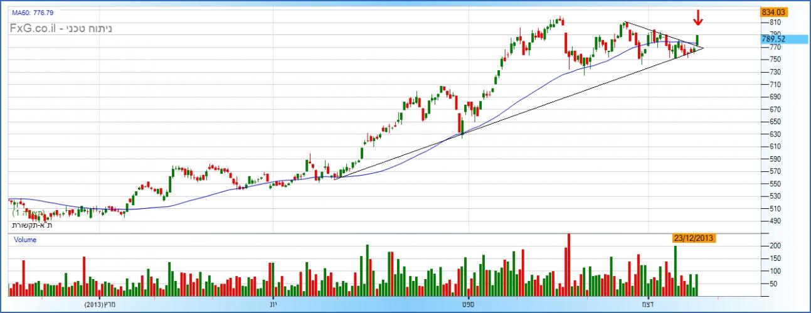Click the red down arrow annotation

click(698, 18)
